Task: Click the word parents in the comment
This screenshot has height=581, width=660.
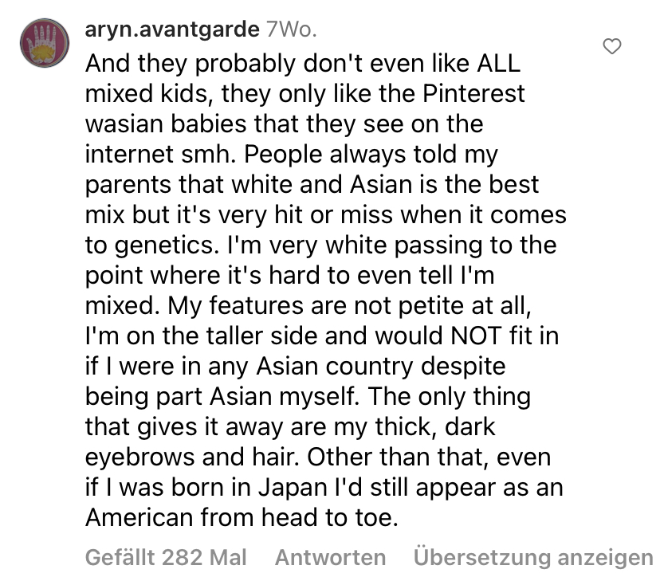Action: pos(128,185)
